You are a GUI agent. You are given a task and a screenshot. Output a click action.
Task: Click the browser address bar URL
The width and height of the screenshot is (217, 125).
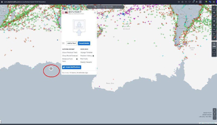coord(25,2)
